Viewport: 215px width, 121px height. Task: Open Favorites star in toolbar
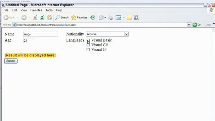(79, 17)
